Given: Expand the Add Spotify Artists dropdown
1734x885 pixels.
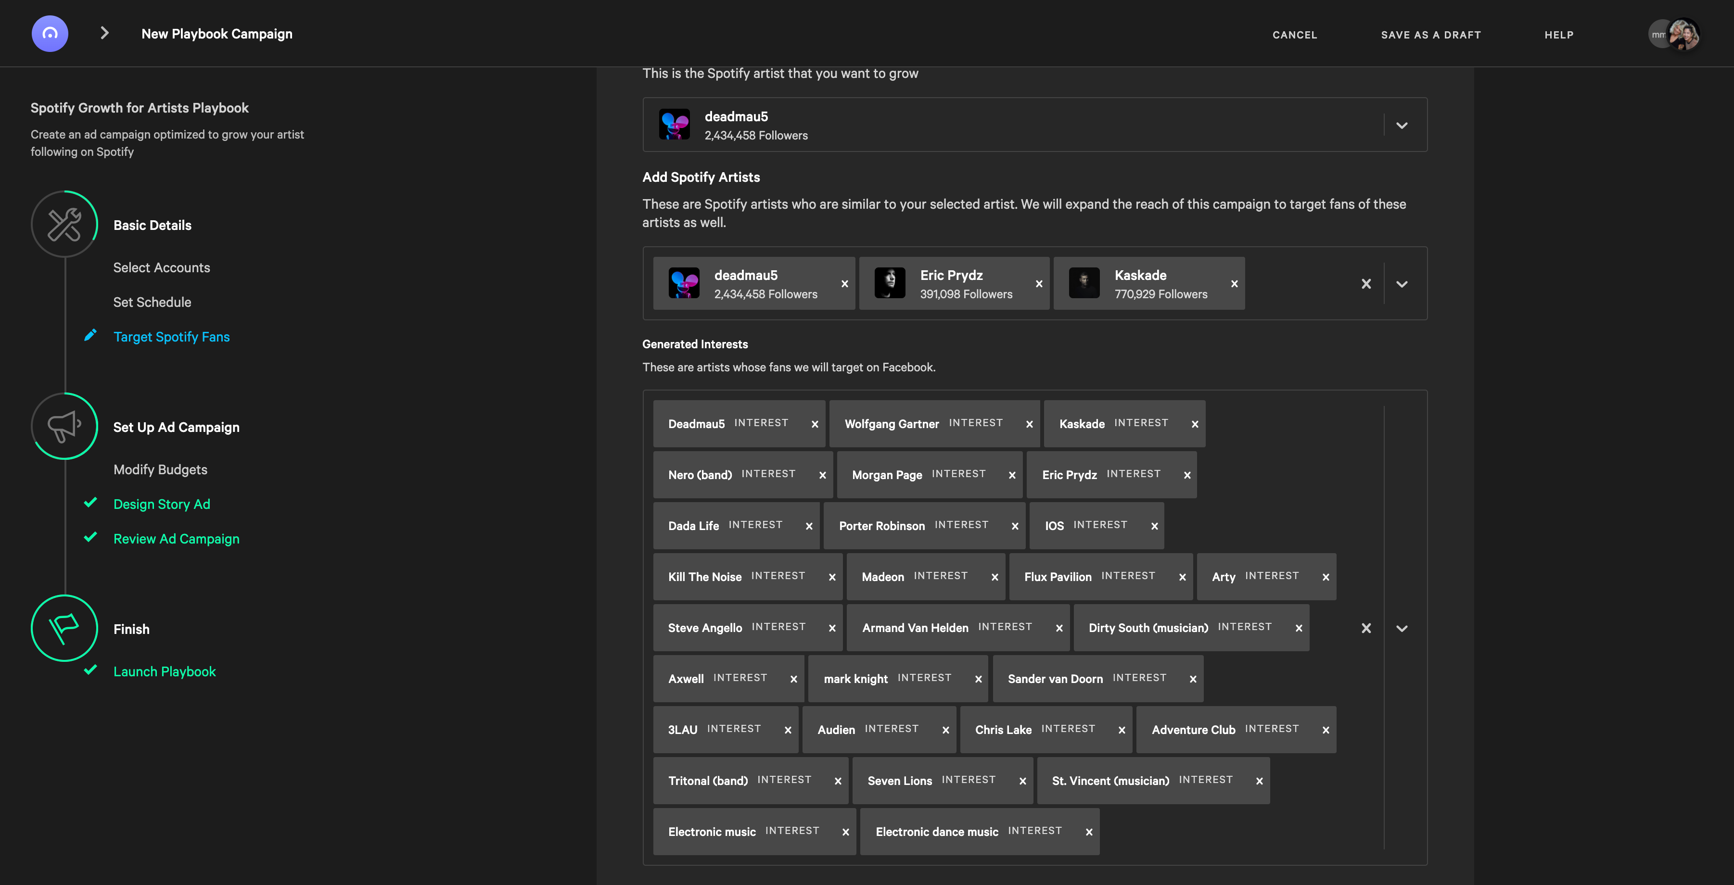Looking at the screenshot, I should 1402,284.
